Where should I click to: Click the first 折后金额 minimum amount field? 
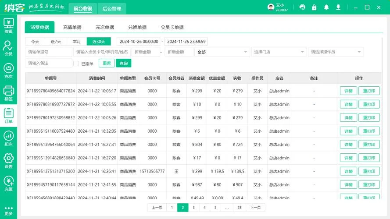pyautogui.click(x=146, y=52)
